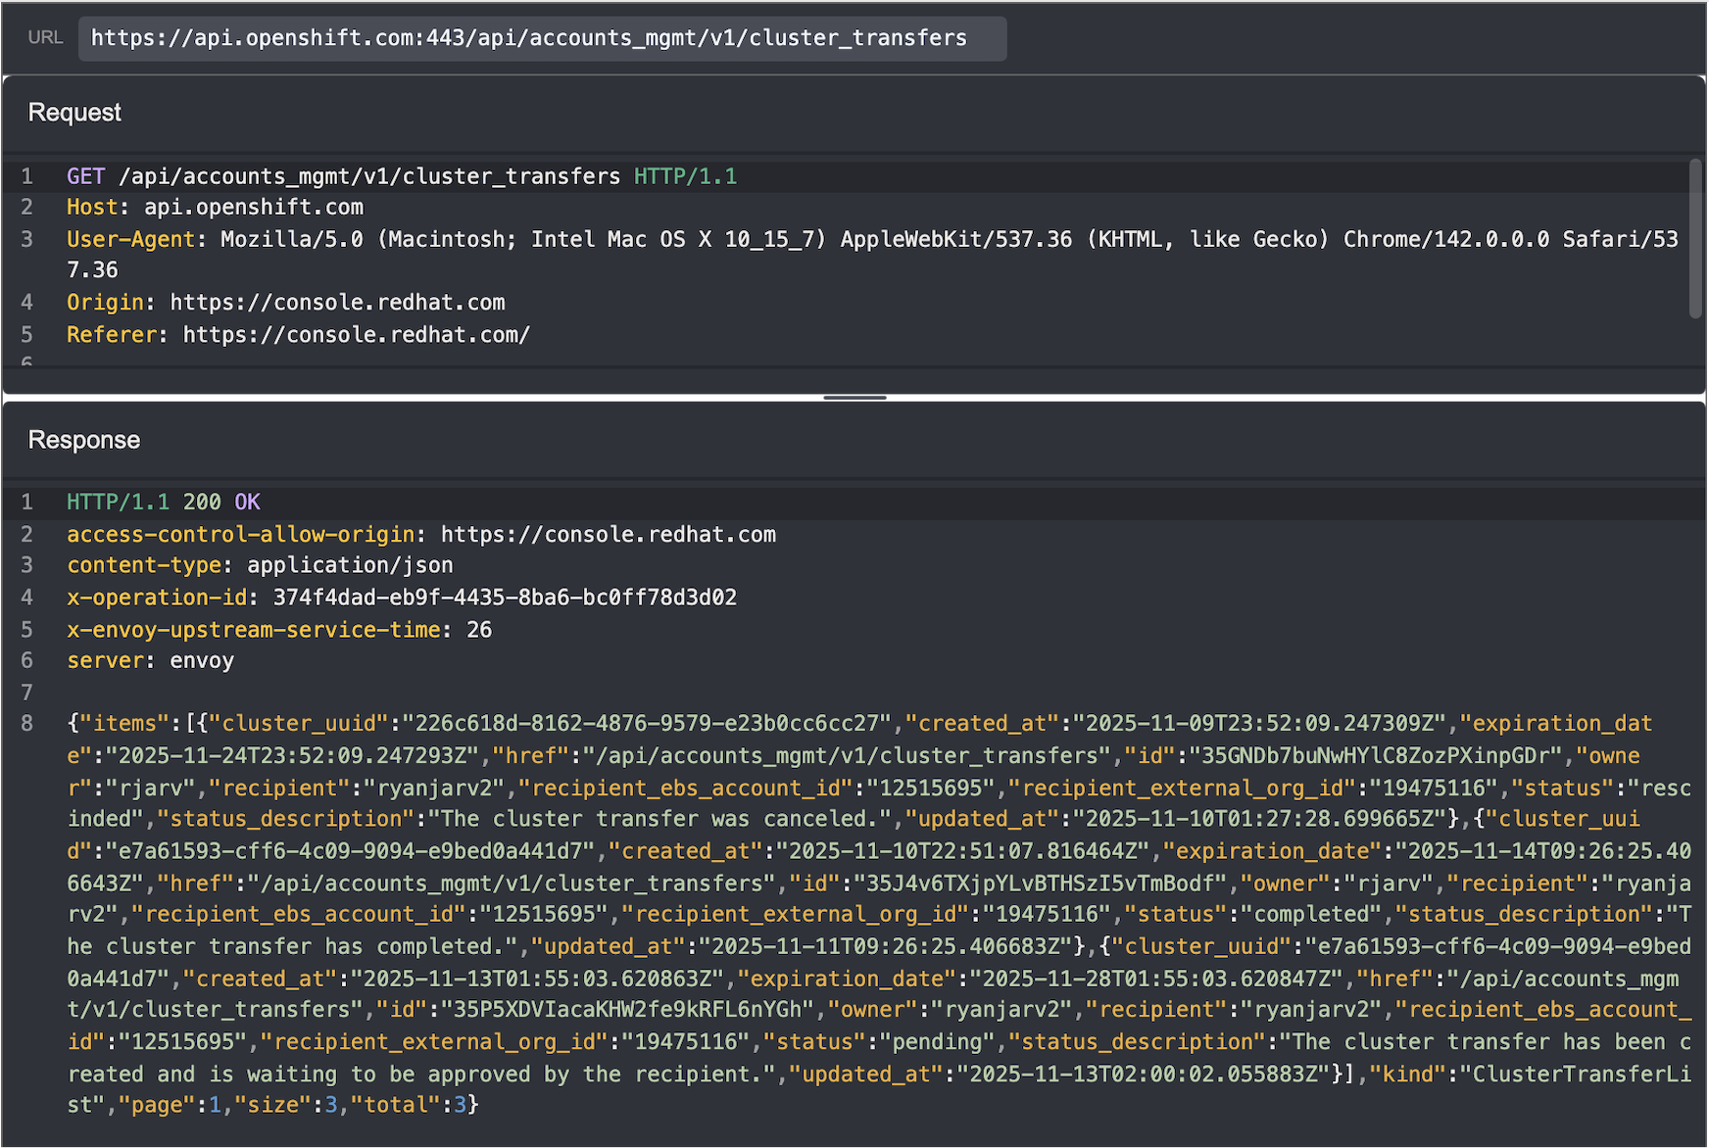Viewport: 1709px width, 1148px height.
Task: Select the Request panel header
Action: point(73,112)
